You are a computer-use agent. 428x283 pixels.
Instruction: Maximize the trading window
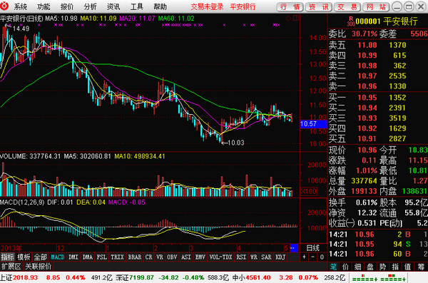(x=409, y=6)
